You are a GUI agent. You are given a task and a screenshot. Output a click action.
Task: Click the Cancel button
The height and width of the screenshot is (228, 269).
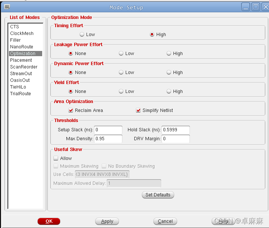(x=165, y=221)
